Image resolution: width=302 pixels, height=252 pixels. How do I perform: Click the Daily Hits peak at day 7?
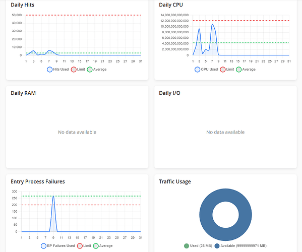(x=49, y=50)
